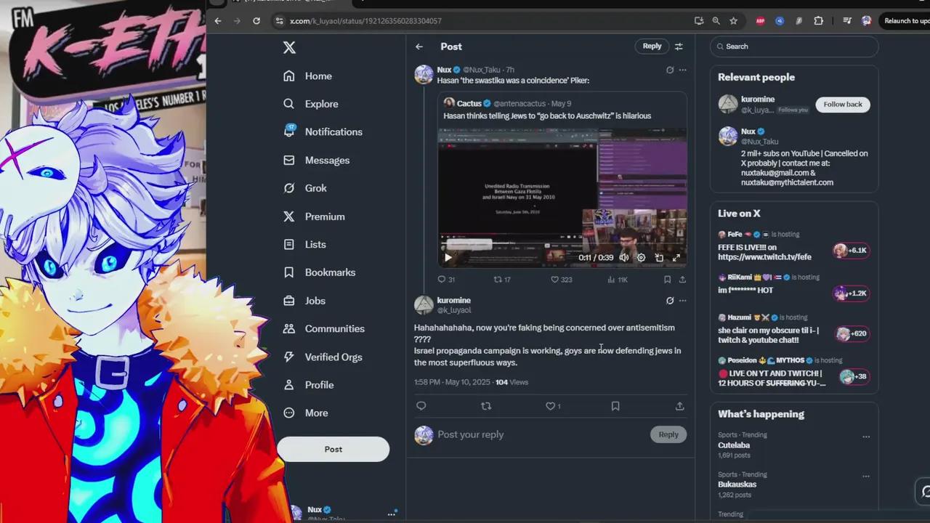The image size is (930, 523).
Task: Open Explore in the sidebar
Action: click(311, 104)
